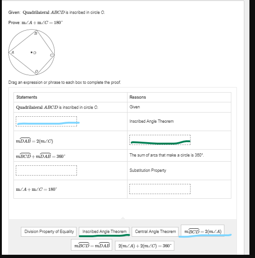Viewport: 255px width, 258px height.
Task: Select the 2(m∠A)+2(m∠C)=360° tile
Action: (145, 245)
